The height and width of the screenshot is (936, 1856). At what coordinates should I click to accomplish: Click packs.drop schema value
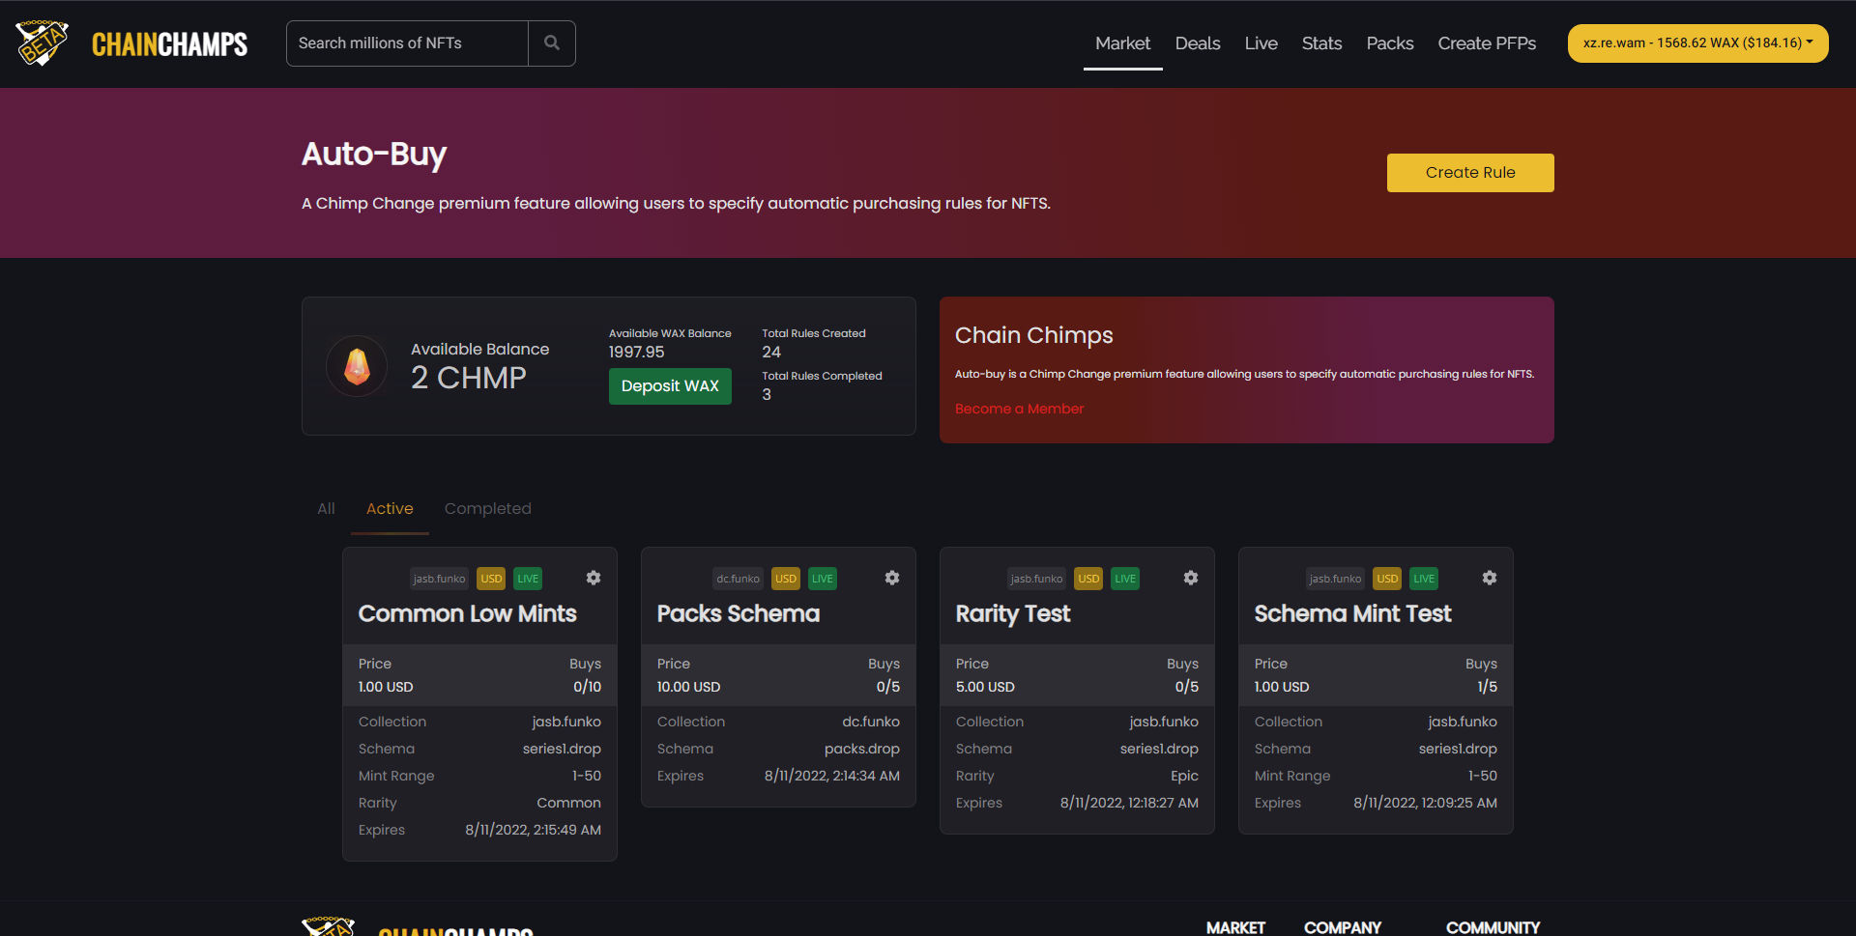pyautogui.click(x=861, y=749)
